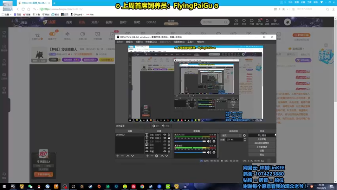This screenshot has height=190, width=337.
Task: Toggle lock on second 文本 (GDI+) source
Action: click(x=169, y=138)
